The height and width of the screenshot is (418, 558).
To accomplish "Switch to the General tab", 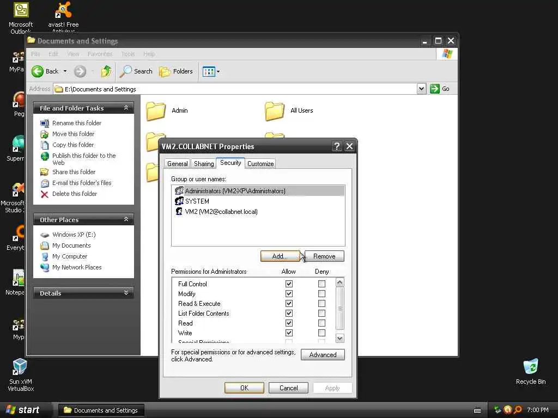I will coord(177,164).
